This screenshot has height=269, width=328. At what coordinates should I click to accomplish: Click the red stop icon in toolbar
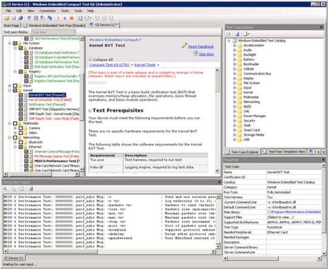pyautogui.click(x=71, y=18)
